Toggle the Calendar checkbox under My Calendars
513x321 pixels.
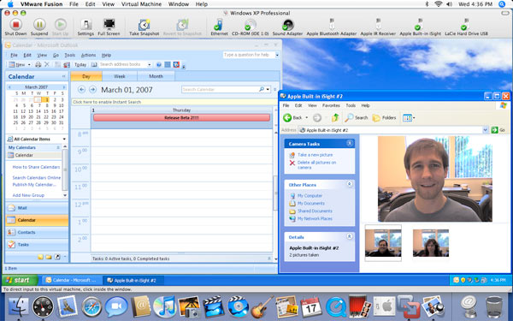11,155
